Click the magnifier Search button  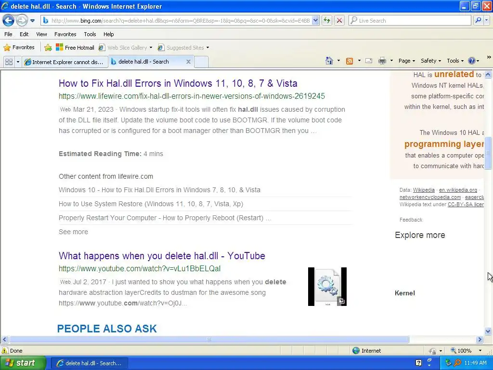(478, 20)
